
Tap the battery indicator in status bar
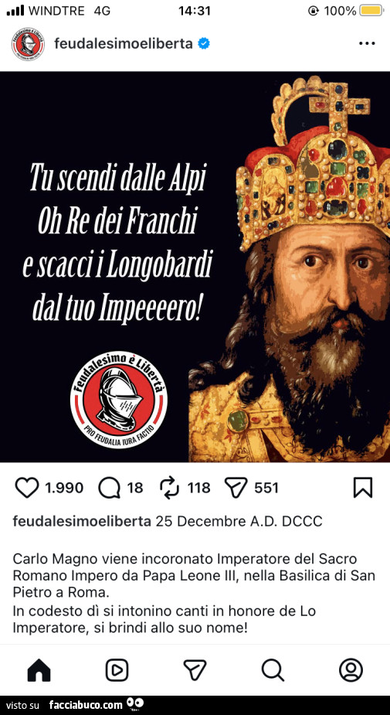(372, 11)
